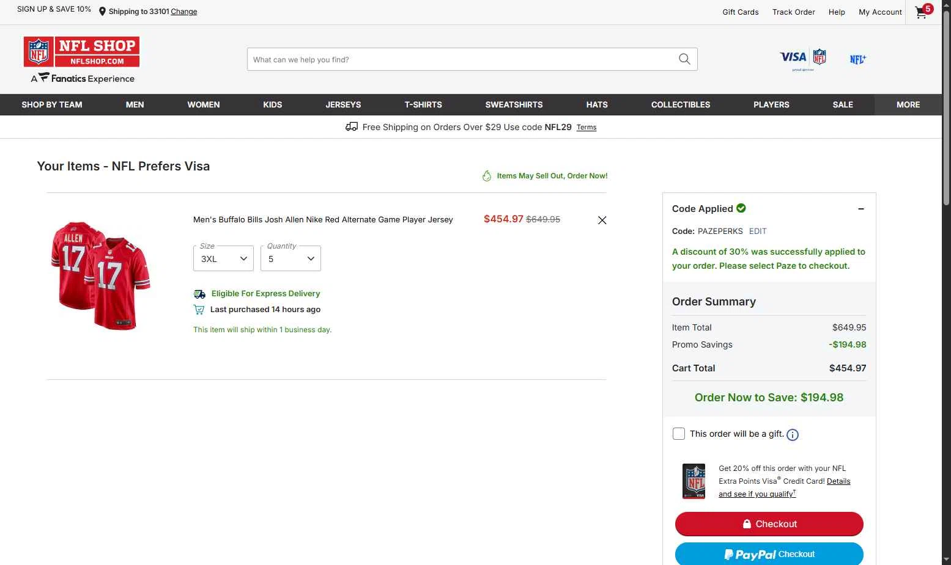This screenshot has width=951, height=565.
Task: Open the Jerseys menu
Action: (x=343, y=104)
